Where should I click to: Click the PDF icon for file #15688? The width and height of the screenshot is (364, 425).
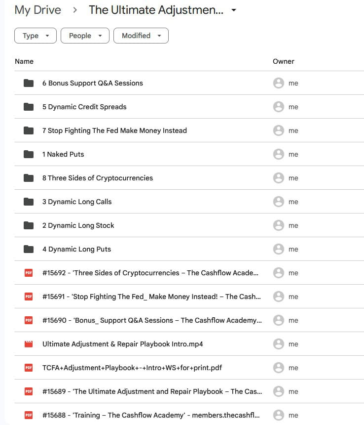tap(29, 415)
